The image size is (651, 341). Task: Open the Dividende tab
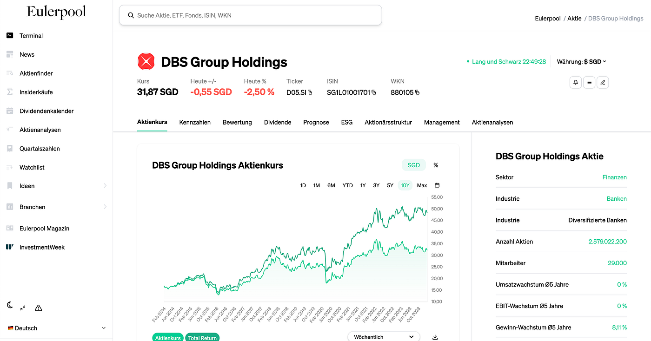[x=278, y=122]
